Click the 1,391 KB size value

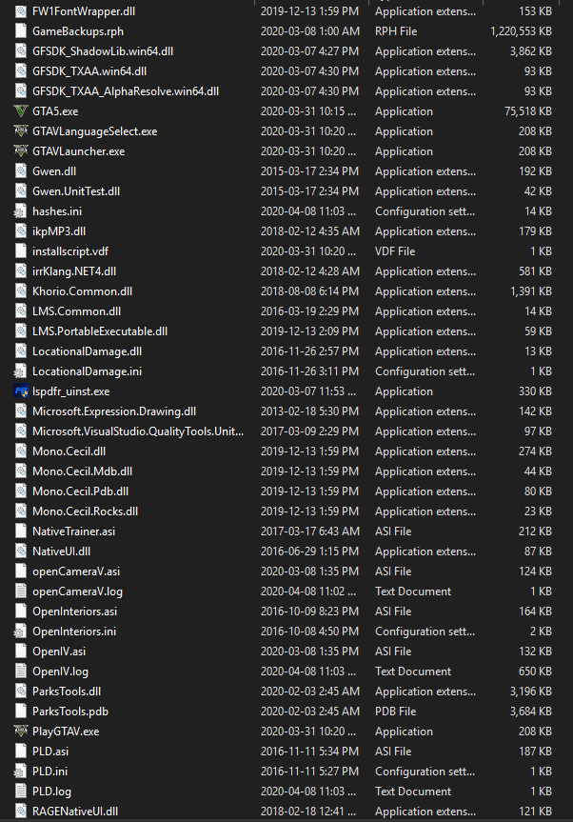pyautogui.click(x=531, y=291)
